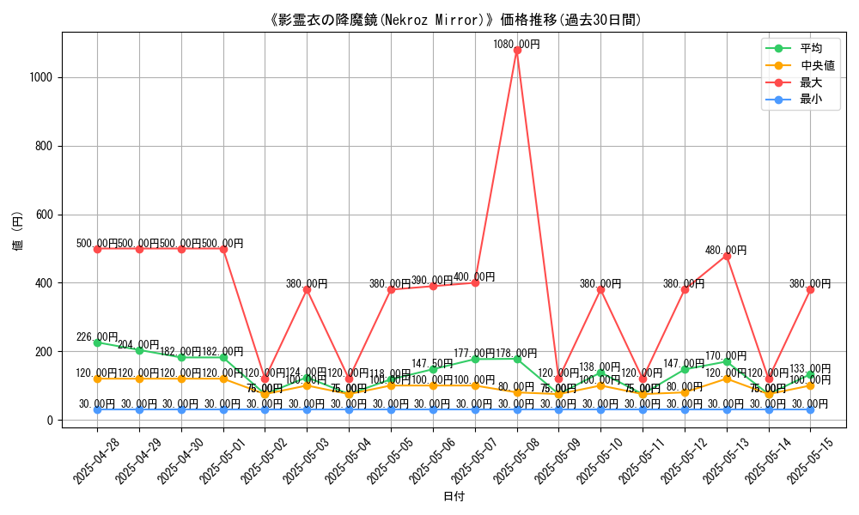This screenshot has height=515, width=859.
Task: Click the 118.00円 value label
Action: 390,373
